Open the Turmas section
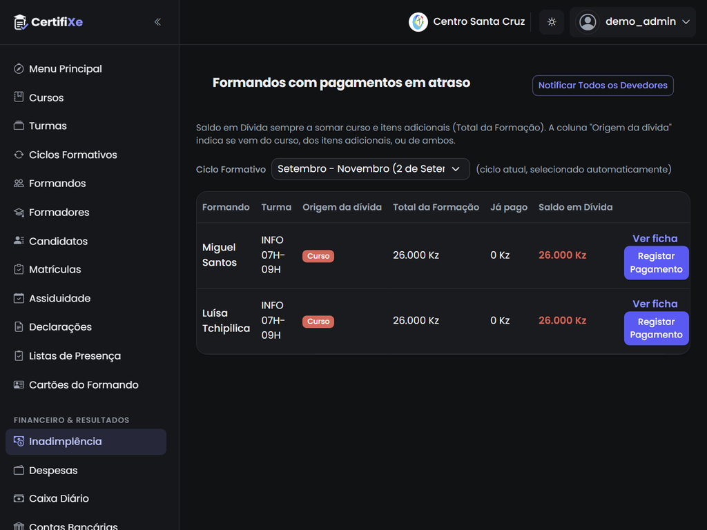707x530 pixels. (86, 126)
